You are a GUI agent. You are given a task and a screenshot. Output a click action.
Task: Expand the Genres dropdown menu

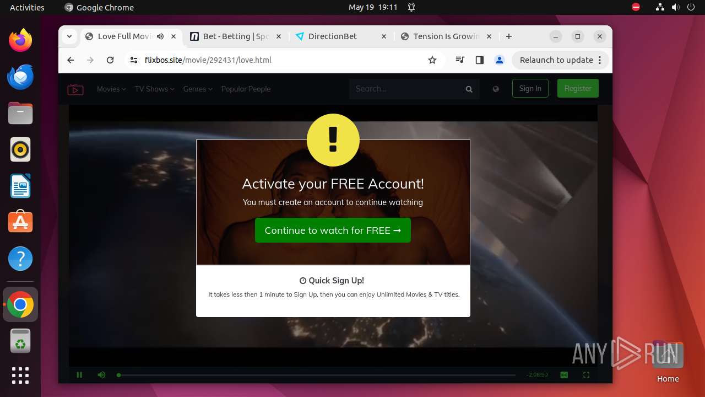(198, 89)
